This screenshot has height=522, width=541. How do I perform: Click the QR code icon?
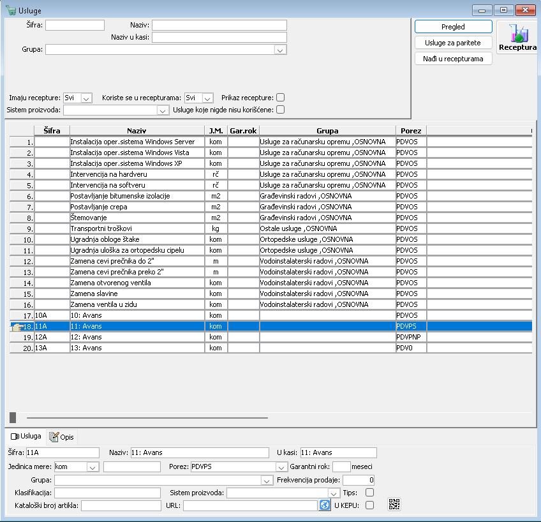coord(394,504)
